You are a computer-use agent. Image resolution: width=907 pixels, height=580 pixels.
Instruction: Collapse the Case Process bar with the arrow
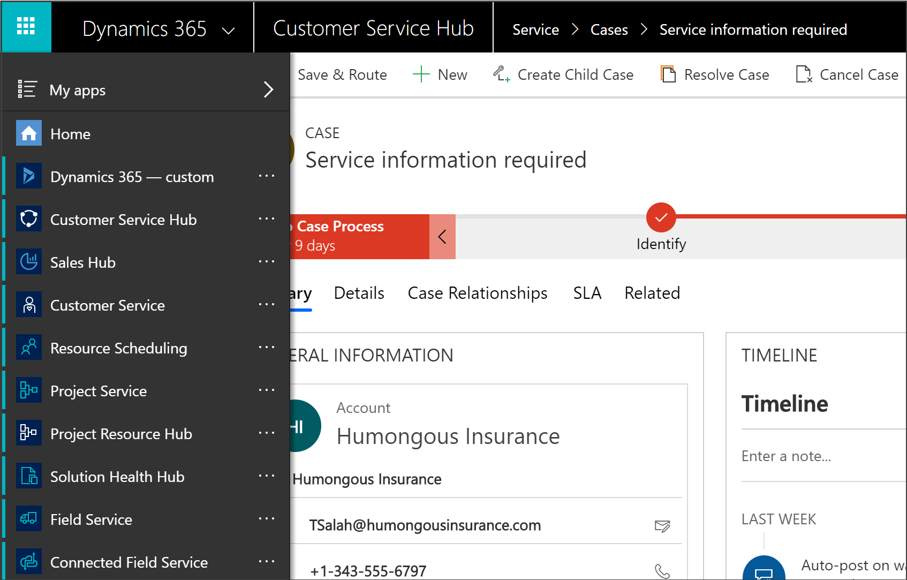(x=442, y=236)
